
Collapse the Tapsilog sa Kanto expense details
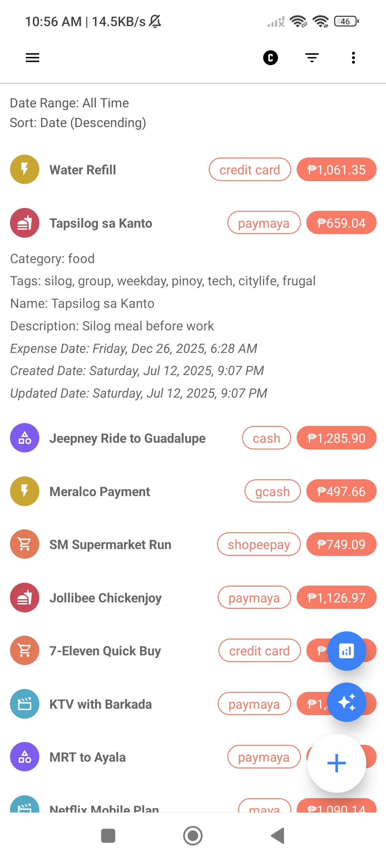pos(101,223)
